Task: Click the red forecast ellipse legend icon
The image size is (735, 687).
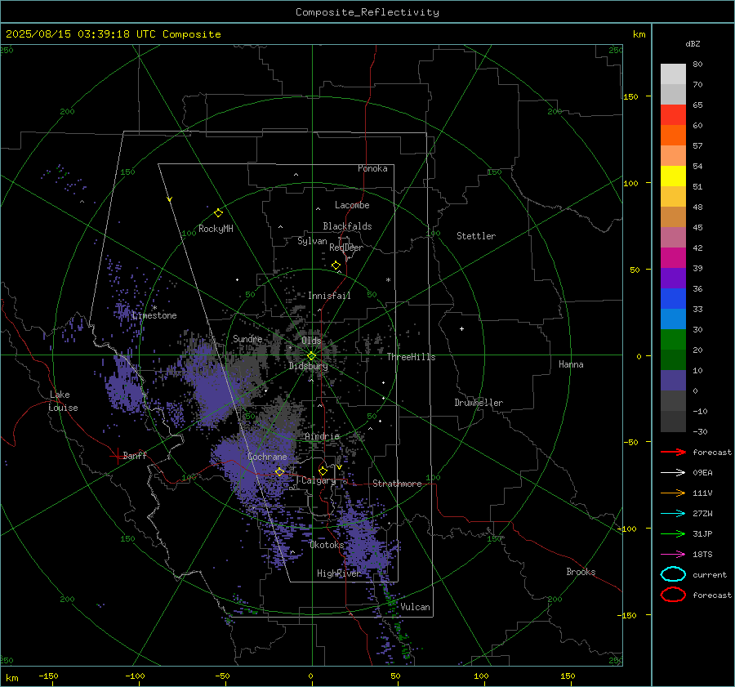Action: pos(673,595)
